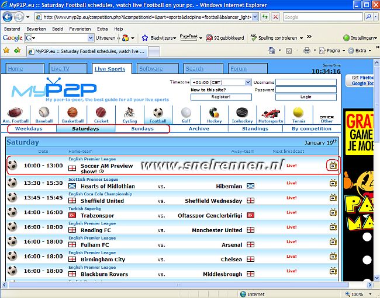Open Spelling controleren dropdown arrow

click(x=301, y=38)
